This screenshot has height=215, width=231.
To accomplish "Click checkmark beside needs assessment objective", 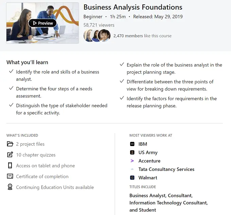I will [x=11, y=88].
